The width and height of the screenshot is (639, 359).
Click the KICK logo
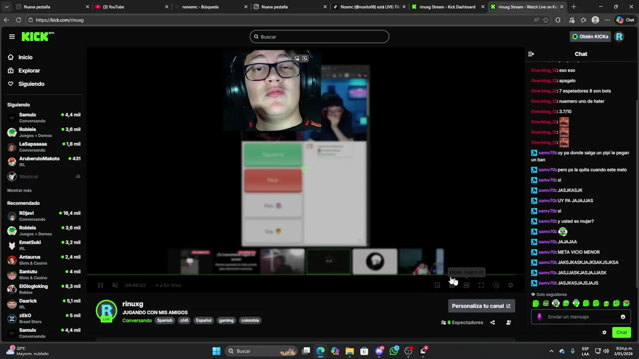37,36
